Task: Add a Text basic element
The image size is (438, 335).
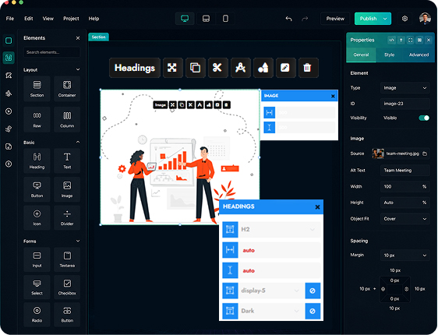Action: click(x=67, y=160)
